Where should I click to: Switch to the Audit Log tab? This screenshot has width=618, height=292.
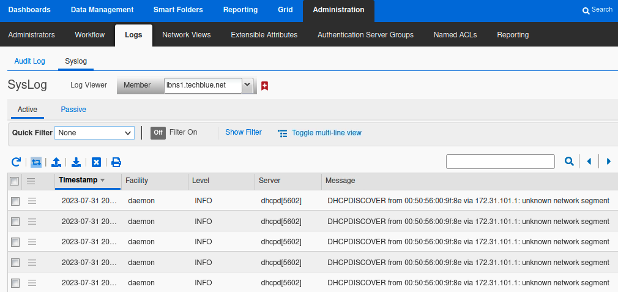pyautogui.click(x=29, y=61)
